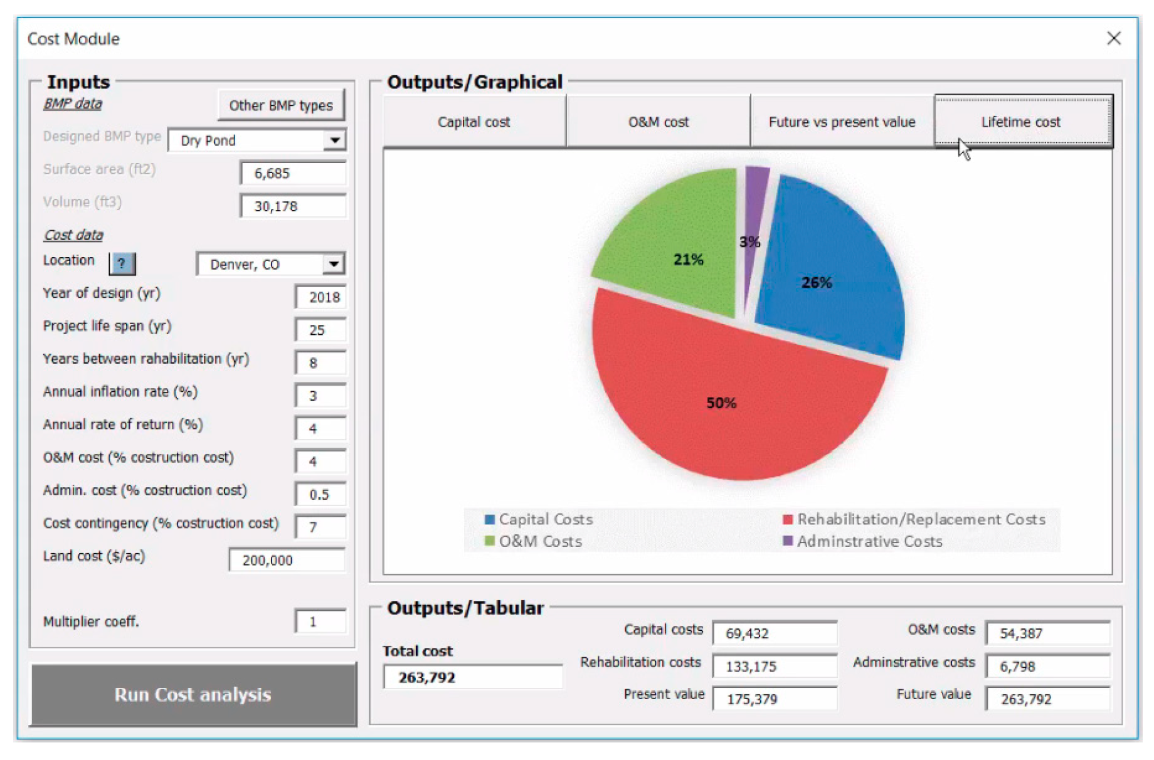The height and width of the screenshot is (760, 1154).
Task: Select the Denver, CO combo box
Action: [x=271, y=264]
